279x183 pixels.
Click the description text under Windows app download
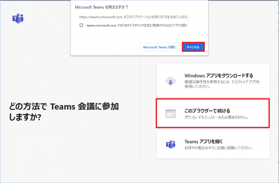pyautogui.click(x=222, y=84)
